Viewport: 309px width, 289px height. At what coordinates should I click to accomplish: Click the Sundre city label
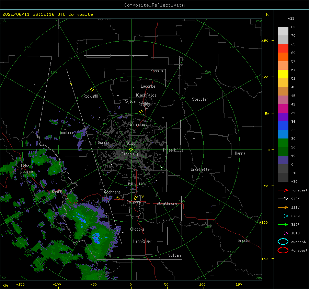point(104,142)
